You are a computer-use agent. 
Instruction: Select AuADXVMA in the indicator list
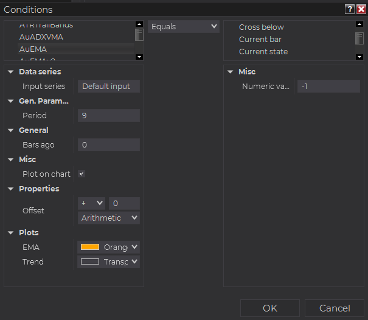pyautogui.click(x=41, y=37)
